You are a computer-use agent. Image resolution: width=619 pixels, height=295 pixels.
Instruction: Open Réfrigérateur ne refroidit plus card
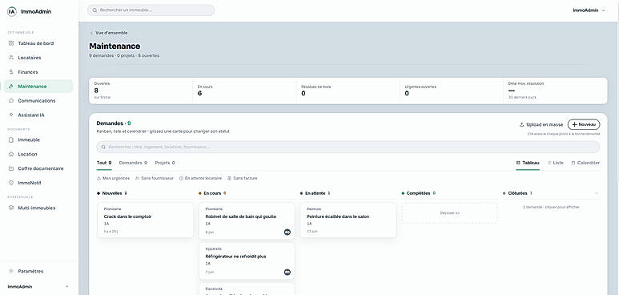pyautogui.click(x=247, y=261)
